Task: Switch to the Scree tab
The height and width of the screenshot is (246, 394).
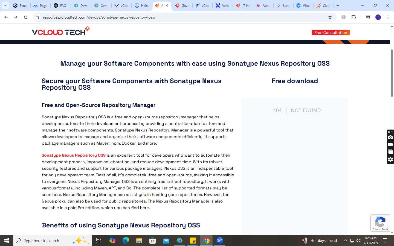Action: pyautogui.click(x=20, y=5)
